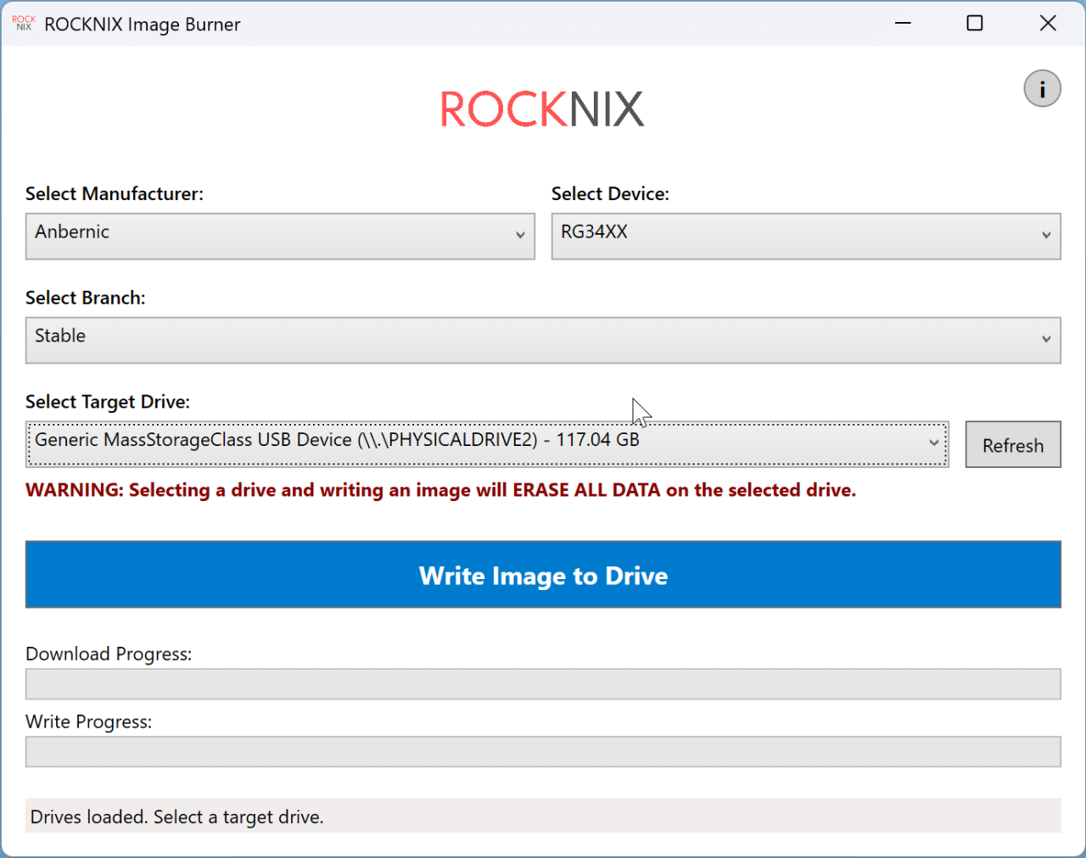Screen dimensions: 1086x858
Task: Click the ERASE ALL DATA warning text
Action: [x=441, y=490]
